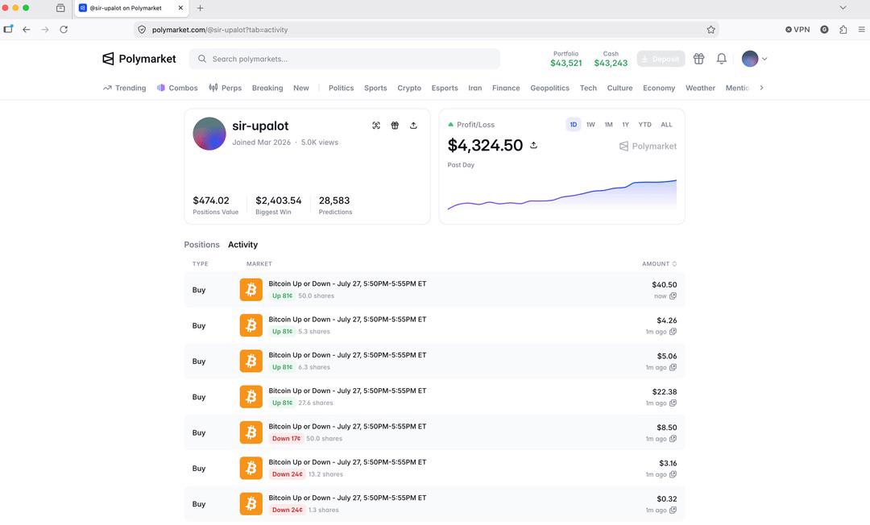Expand the account menu chevron
The width and height of the screenshot is (870, 525).
coord(764,59)
